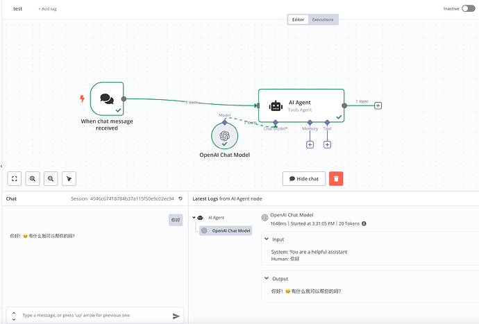Click the red lightning trigger icon
479x324 pixels.
coord(82,99)
